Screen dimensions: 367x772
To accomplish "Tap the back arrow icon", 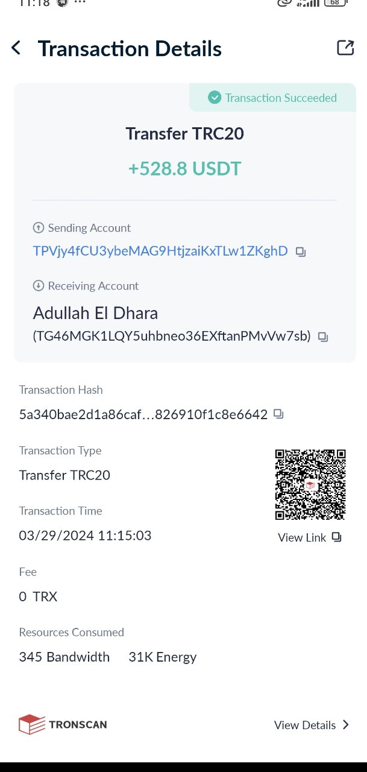I will coord(16,48).
